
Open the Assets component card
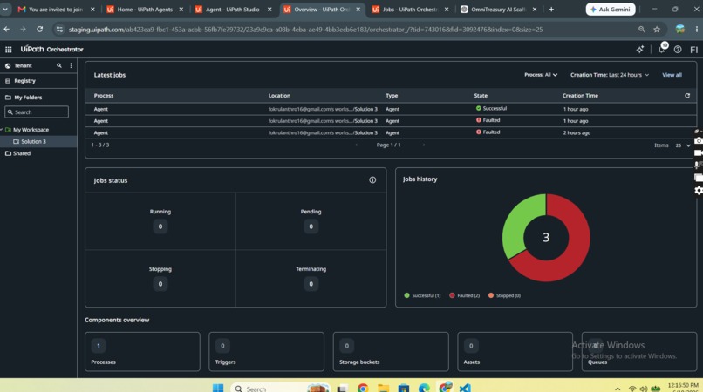click(515, 352)
